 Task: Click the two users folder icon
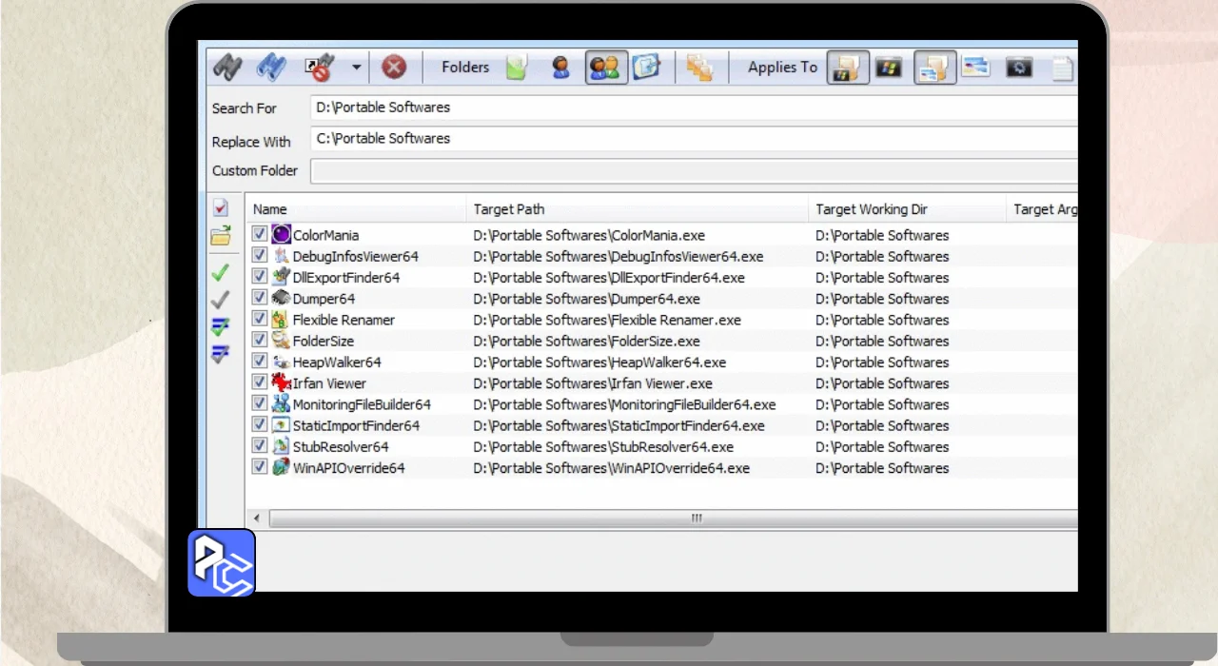click(605, 68)
